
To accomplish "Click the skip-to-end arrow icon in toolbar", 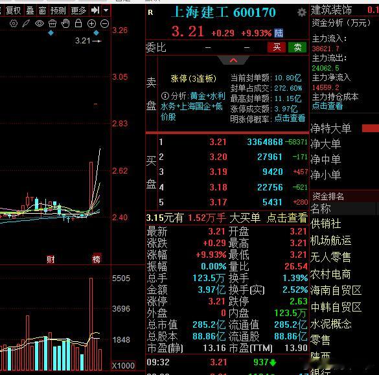I will [x=95, y=10].
